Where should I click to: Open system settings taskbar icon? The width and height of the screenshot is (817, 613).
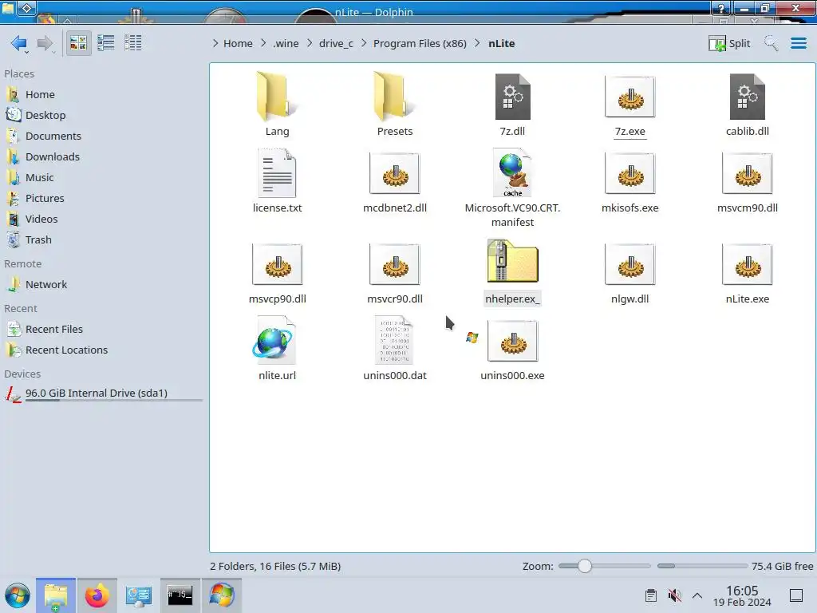pos(138,595)
